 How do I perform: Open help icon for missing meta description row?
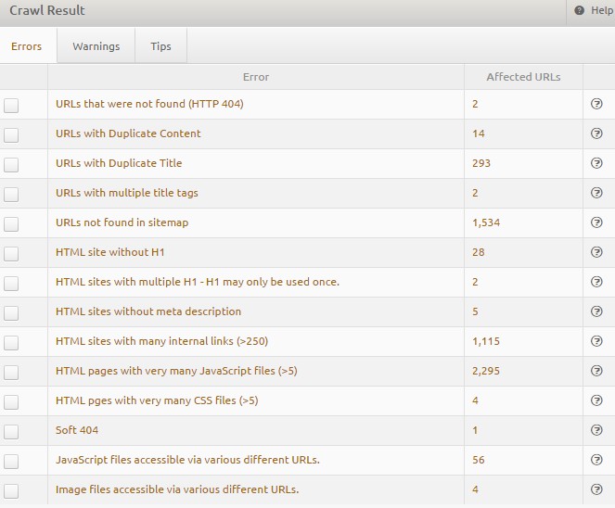tap(596, 311)
